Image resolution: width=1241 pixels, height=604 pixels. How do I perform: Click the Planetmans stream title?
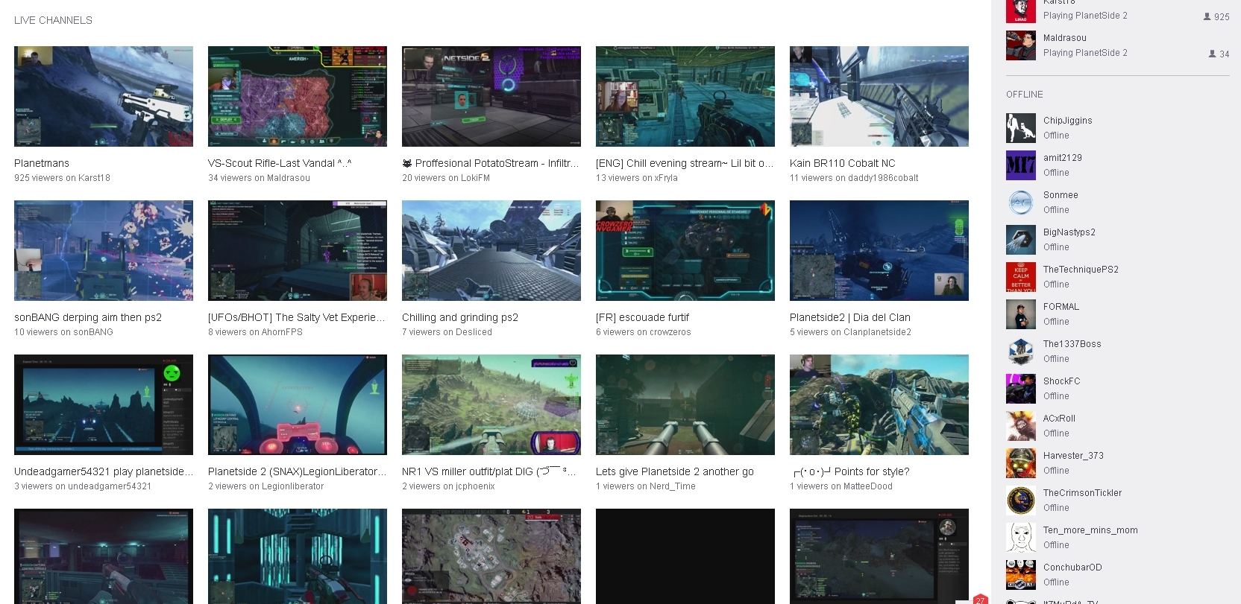click(42, 163)
